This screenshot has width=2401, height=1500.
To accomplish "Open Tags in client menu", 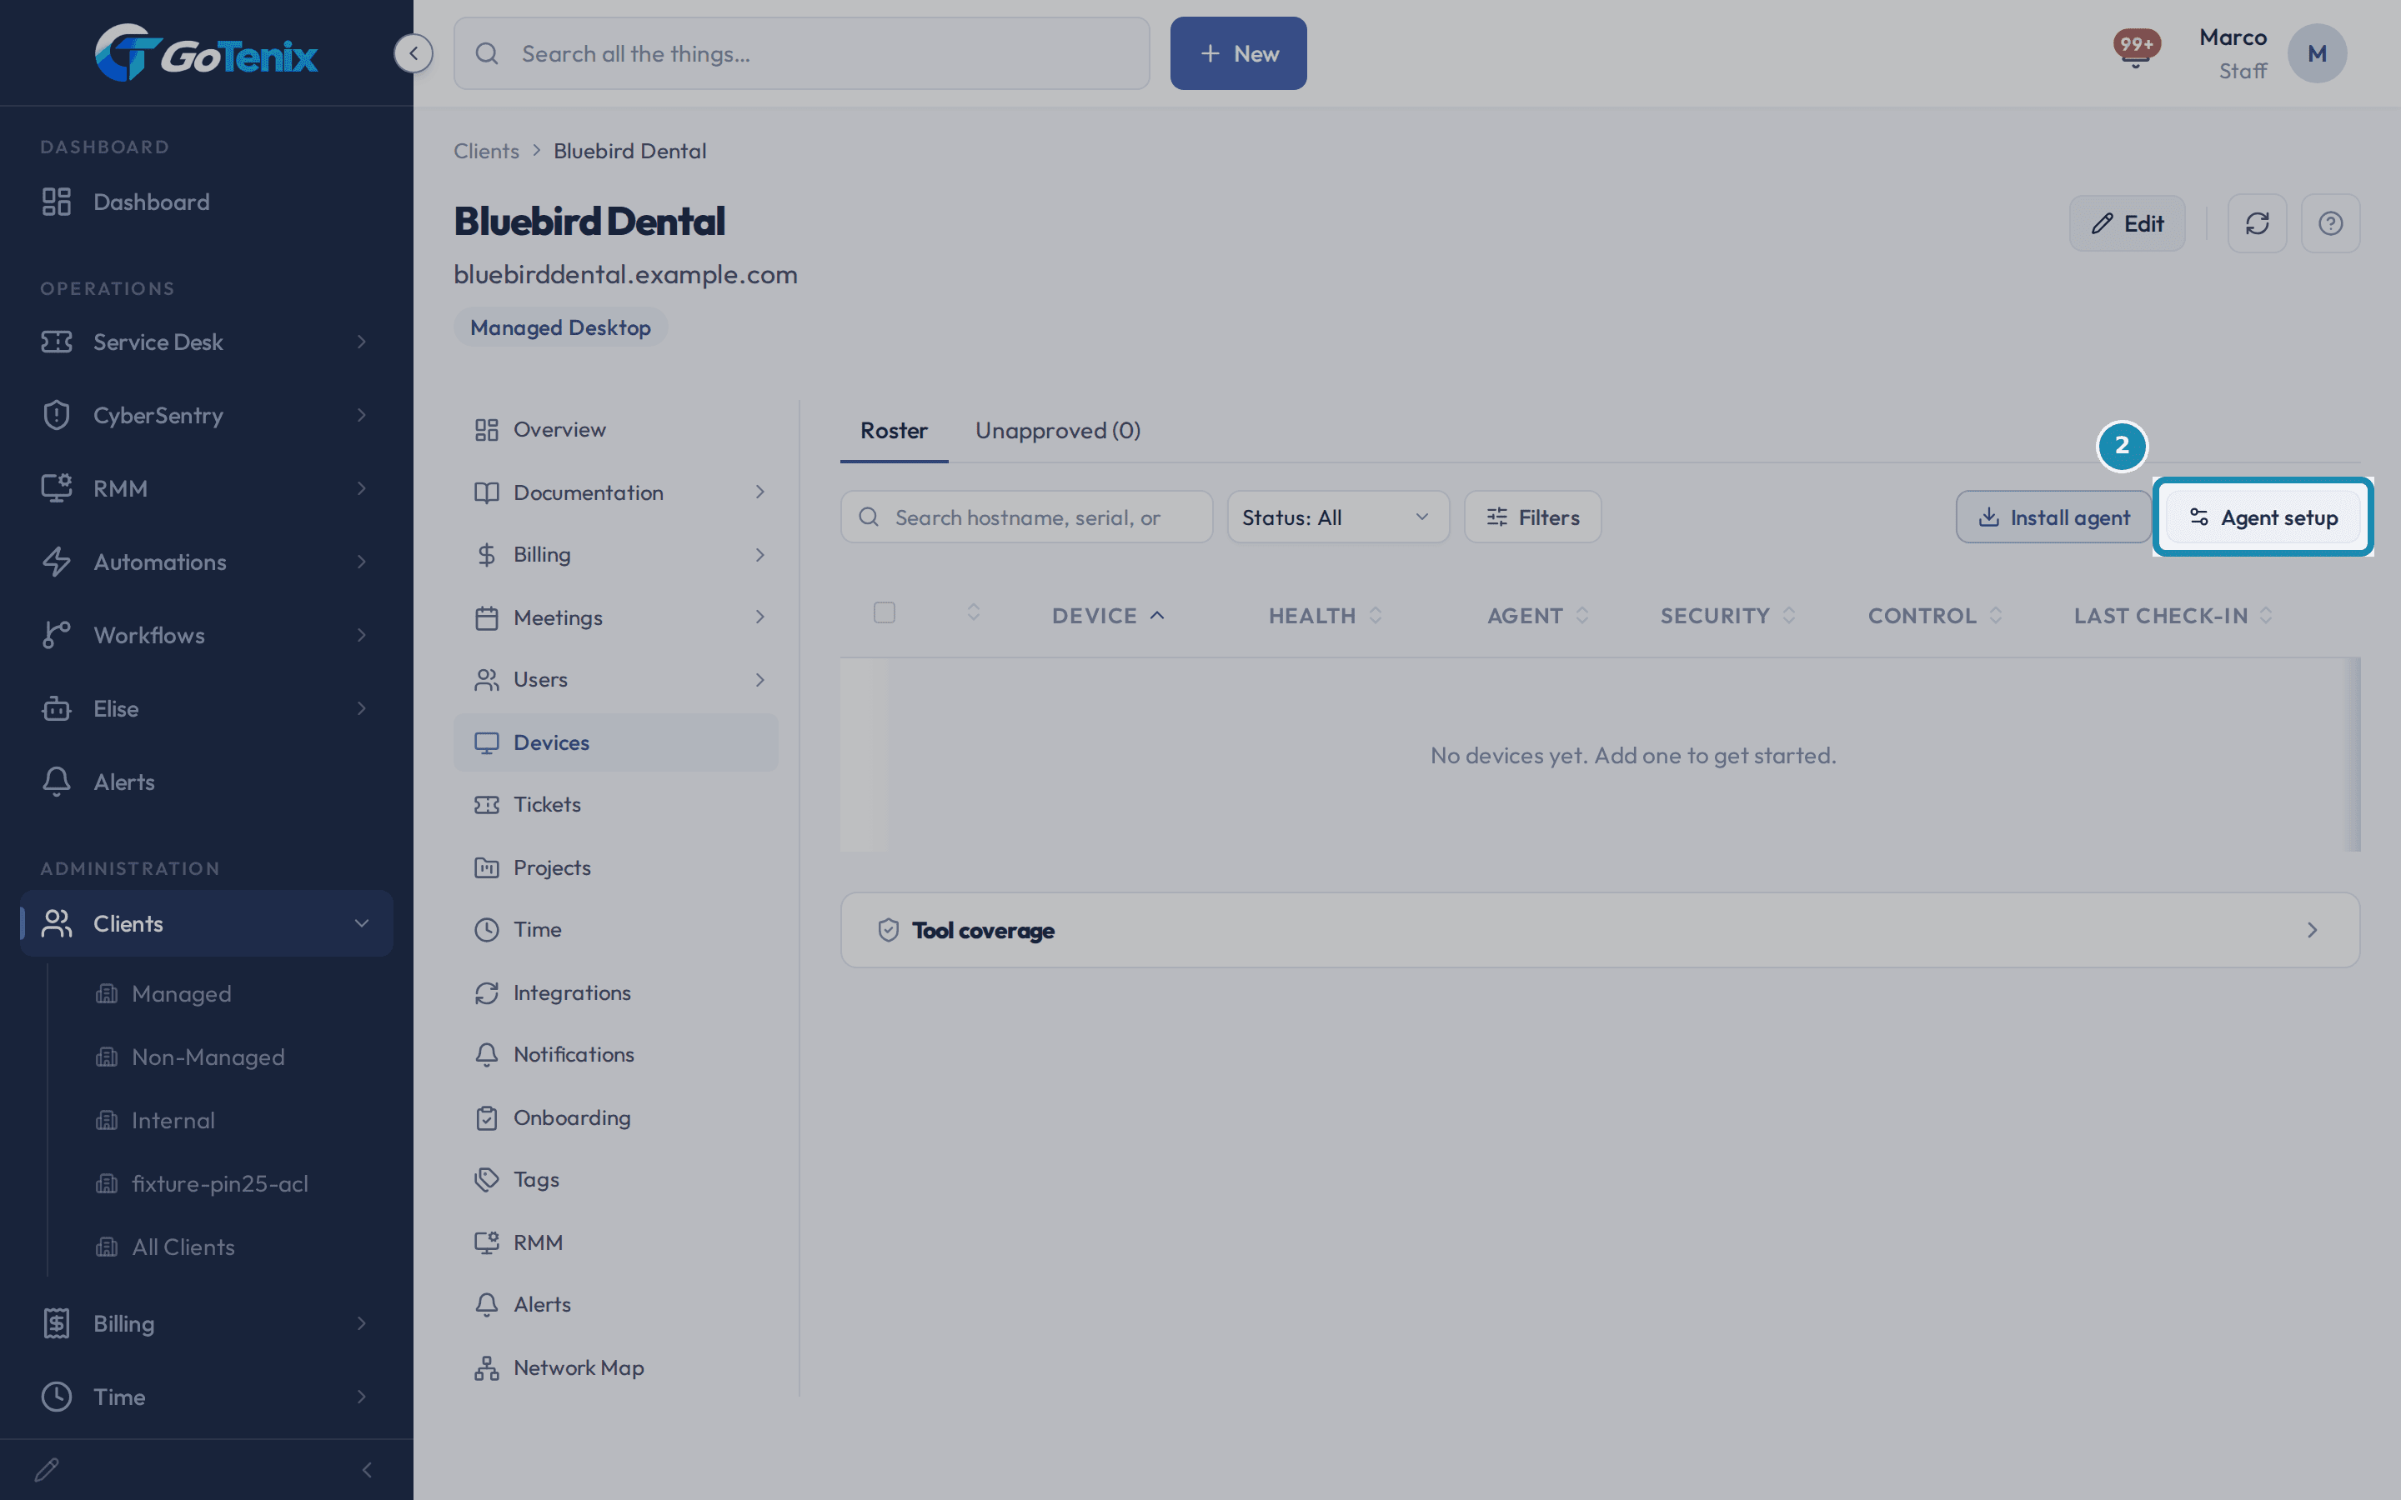I will pyautogui.click(x=615, y=1178).
